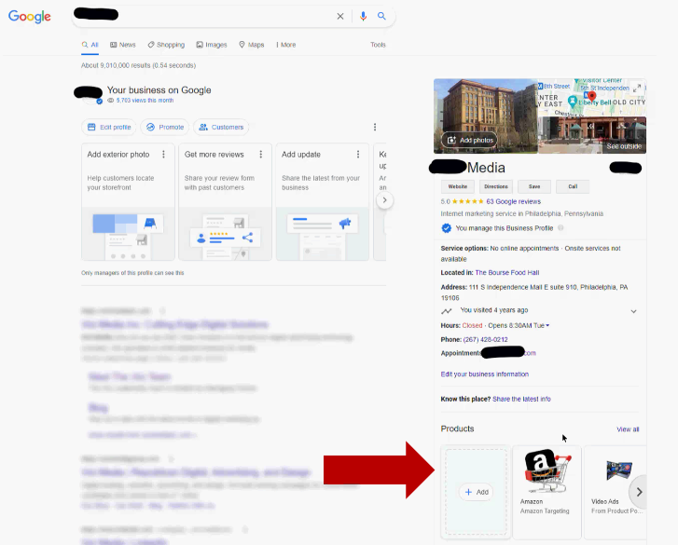The image size is (678, 545).
Task: Click the trend line icon near visited
Action: [x=447, y=311]
